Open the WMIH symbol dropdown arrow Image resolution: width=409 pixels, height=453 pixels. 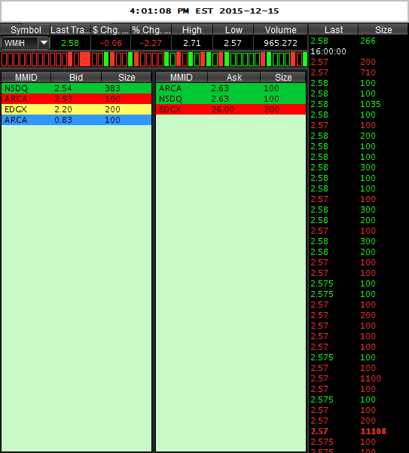point(44,43)
